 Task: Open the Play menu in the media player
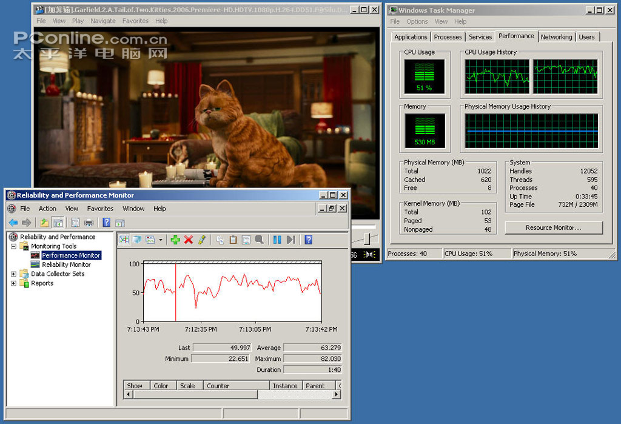78,21
